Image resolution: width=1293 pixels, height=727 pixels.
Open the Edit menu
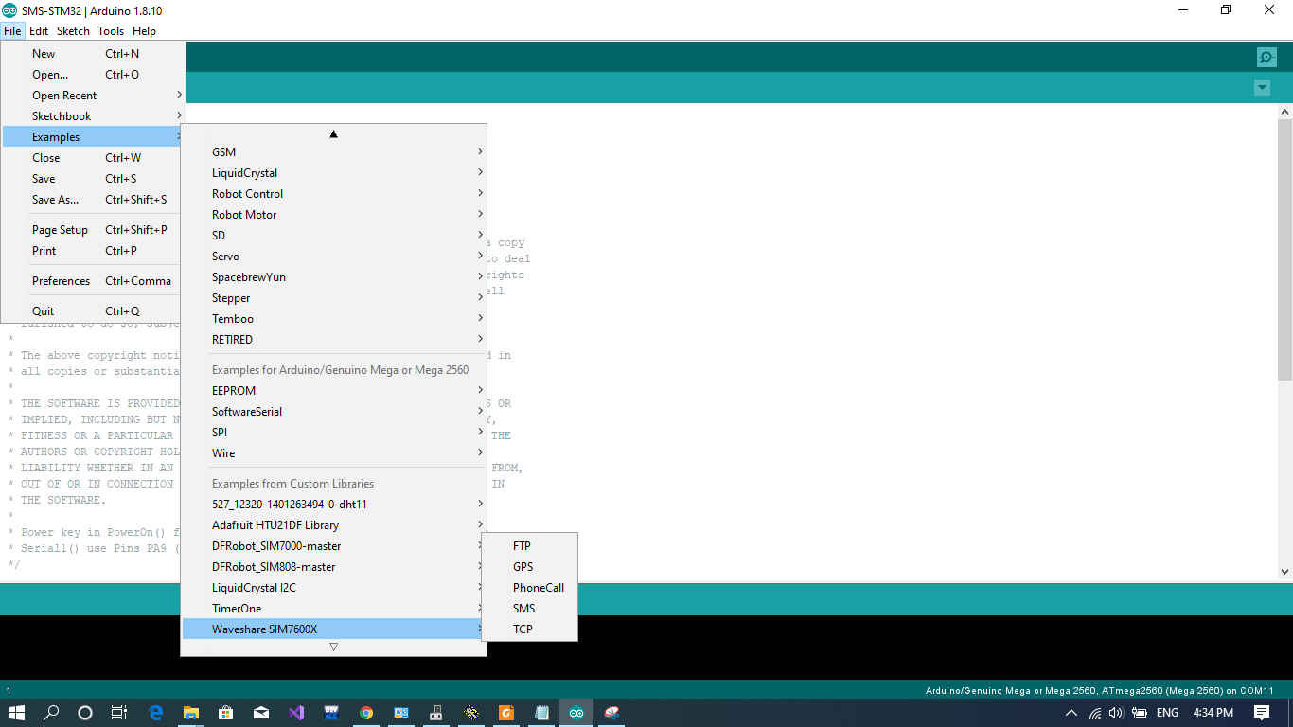(39, 31)
